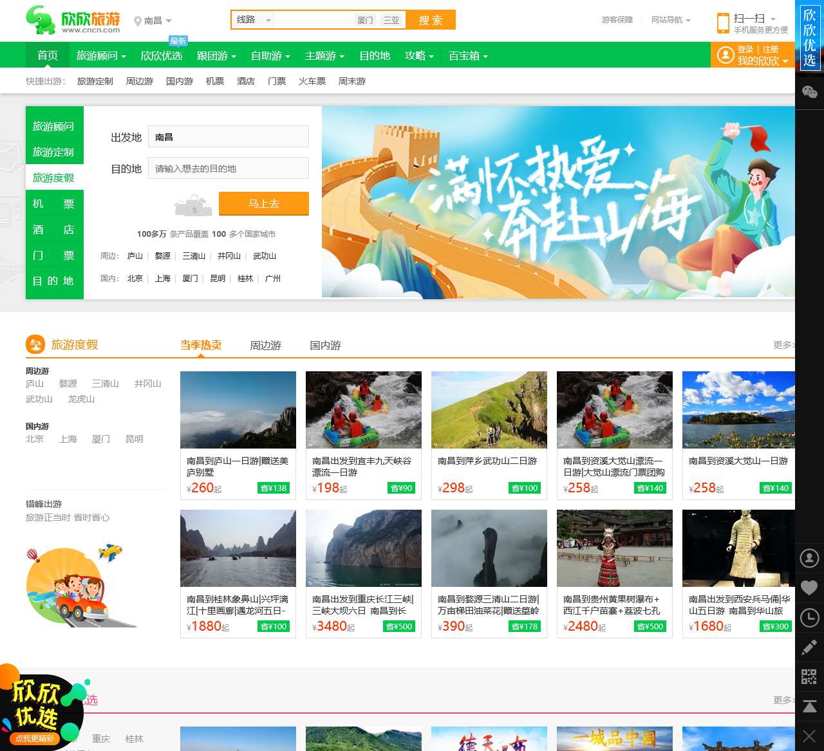Select 旅游定制 in the green side panel

click(x=54, y=153)
